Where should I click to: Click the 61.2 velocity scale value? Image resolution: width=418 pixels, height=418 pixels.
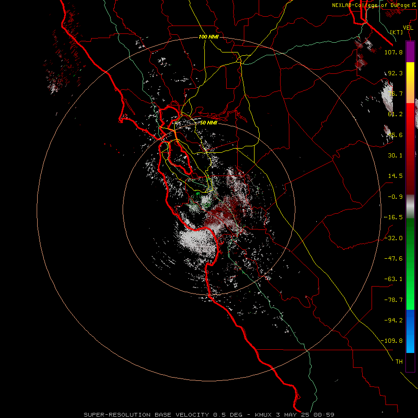coord(395,114)
